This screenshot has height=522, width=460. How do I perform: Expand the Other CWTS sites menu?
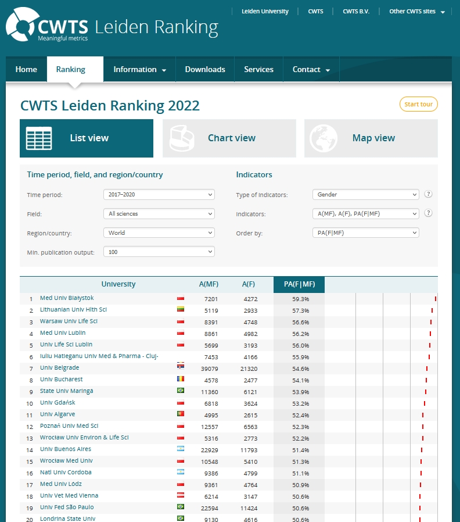click(x=417, y=11)
